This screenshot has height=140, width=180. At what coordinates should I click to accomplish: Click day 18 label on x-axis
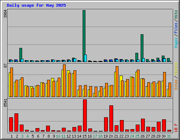click(100, 136)
